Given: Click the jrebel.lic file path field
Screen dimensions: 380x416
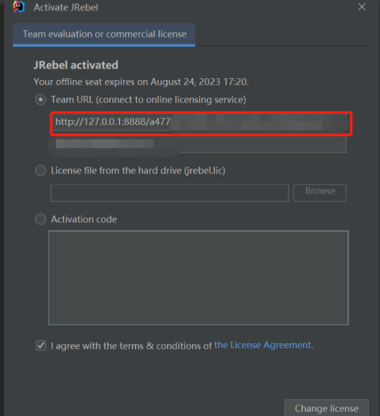Looking at the screenshot, I should coord(169,192).
